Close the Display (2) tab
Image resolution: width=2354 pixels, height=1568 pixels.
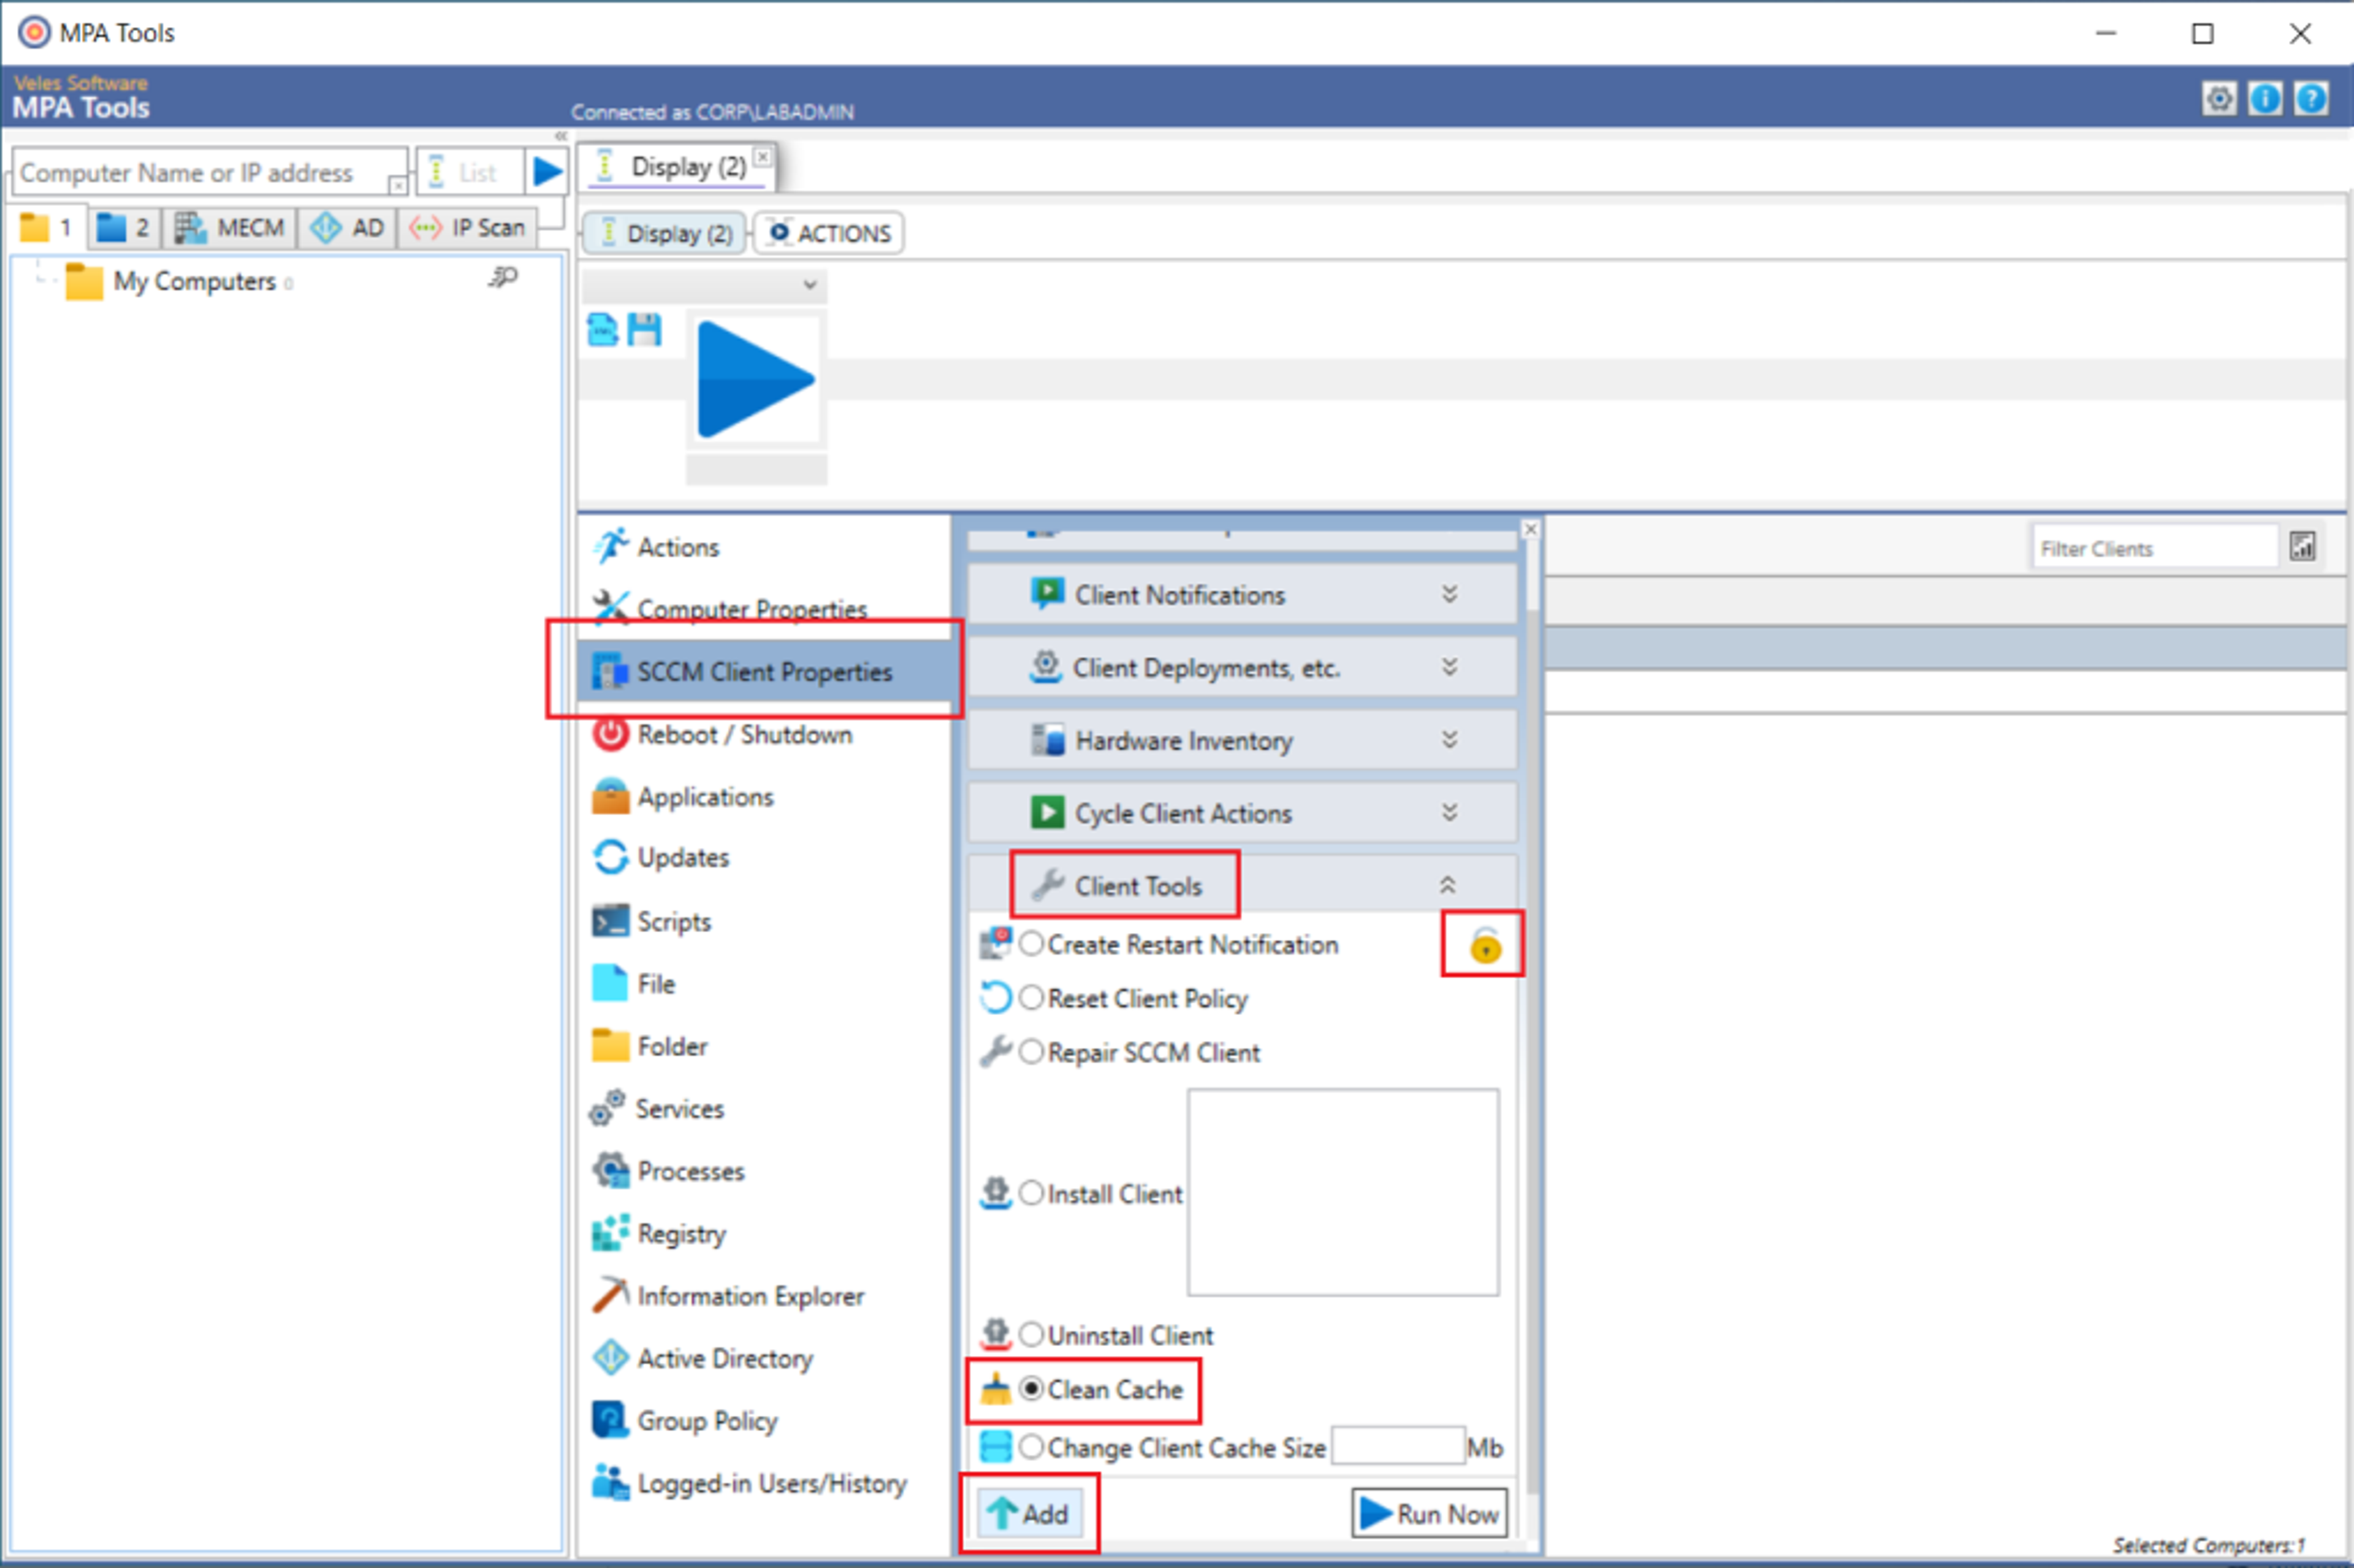763,157
